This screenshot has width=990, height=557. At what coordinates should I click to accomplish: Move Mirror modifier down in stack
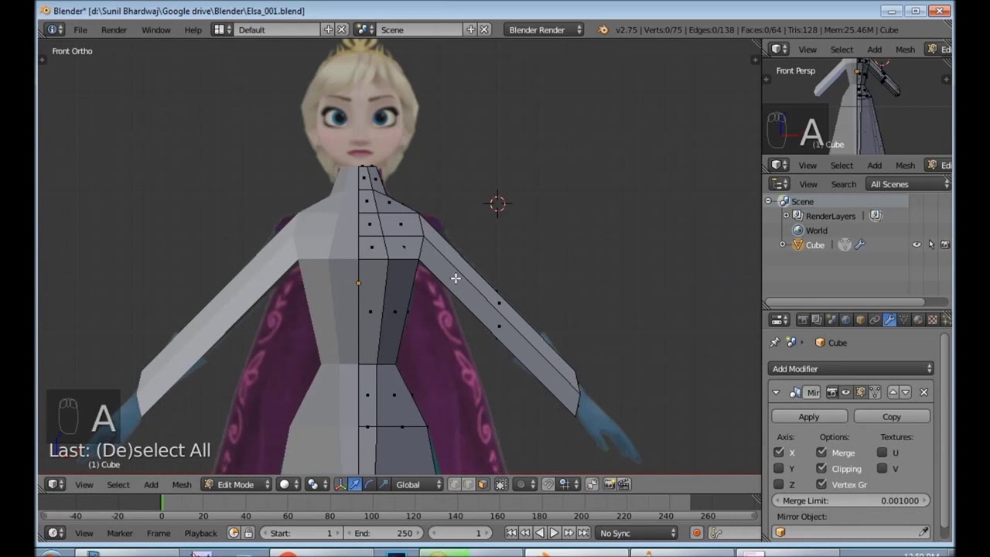pos(906,392)
